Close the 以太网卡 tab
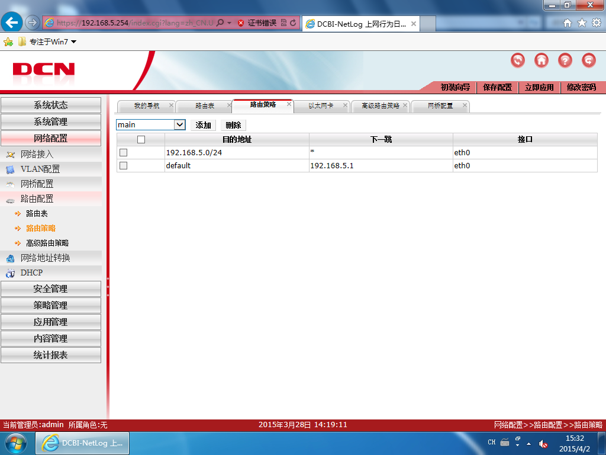Screen dimensions: 606x455 point(346,105)
